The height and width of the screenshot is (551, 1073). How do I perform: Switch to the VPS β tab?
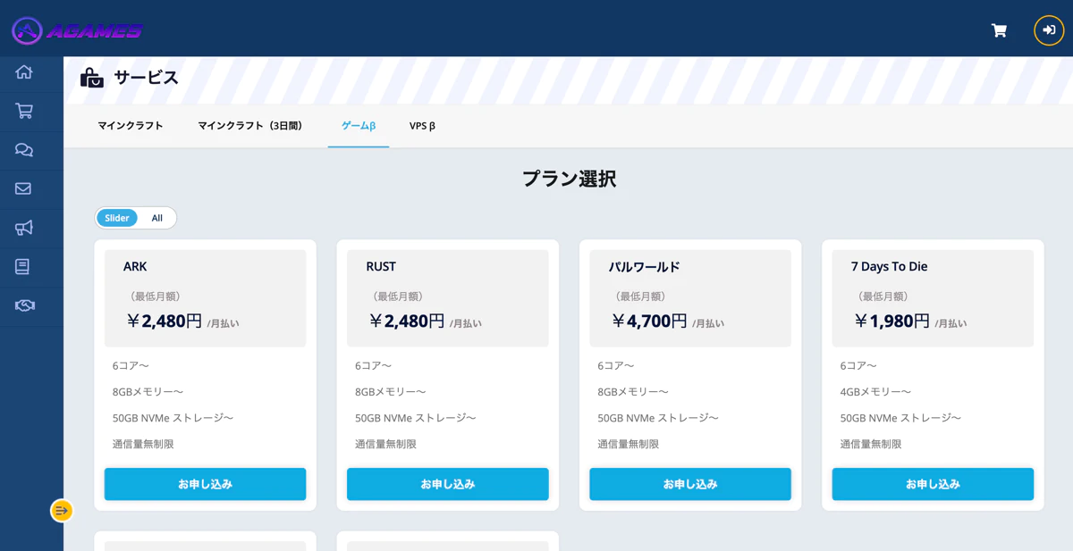coord(422,126)
